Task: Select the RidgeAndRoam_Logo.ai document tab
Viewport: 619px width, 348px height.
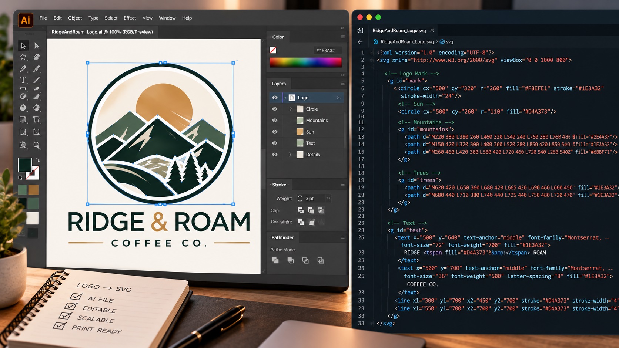Action: point(102,32)
